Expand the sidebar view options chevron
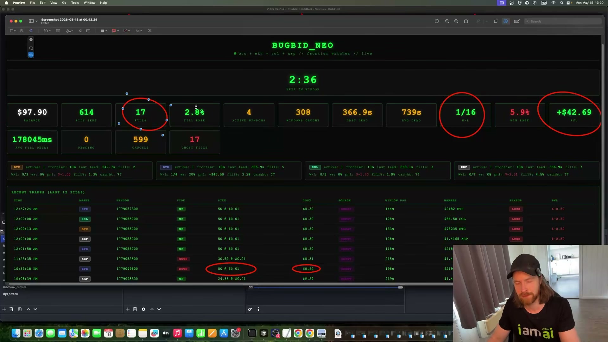The image size is (608, 342). click(36, 21)
